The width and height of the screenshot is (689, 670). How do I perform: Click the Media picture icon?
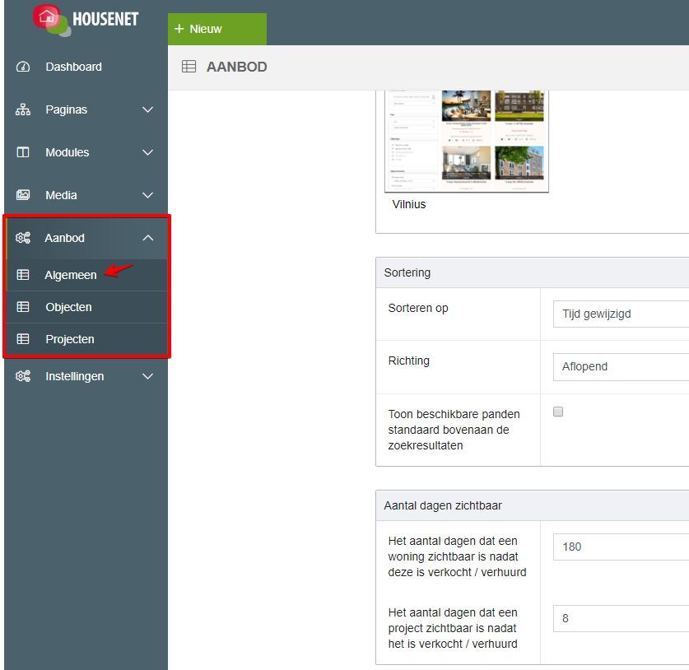click(23, 195)
